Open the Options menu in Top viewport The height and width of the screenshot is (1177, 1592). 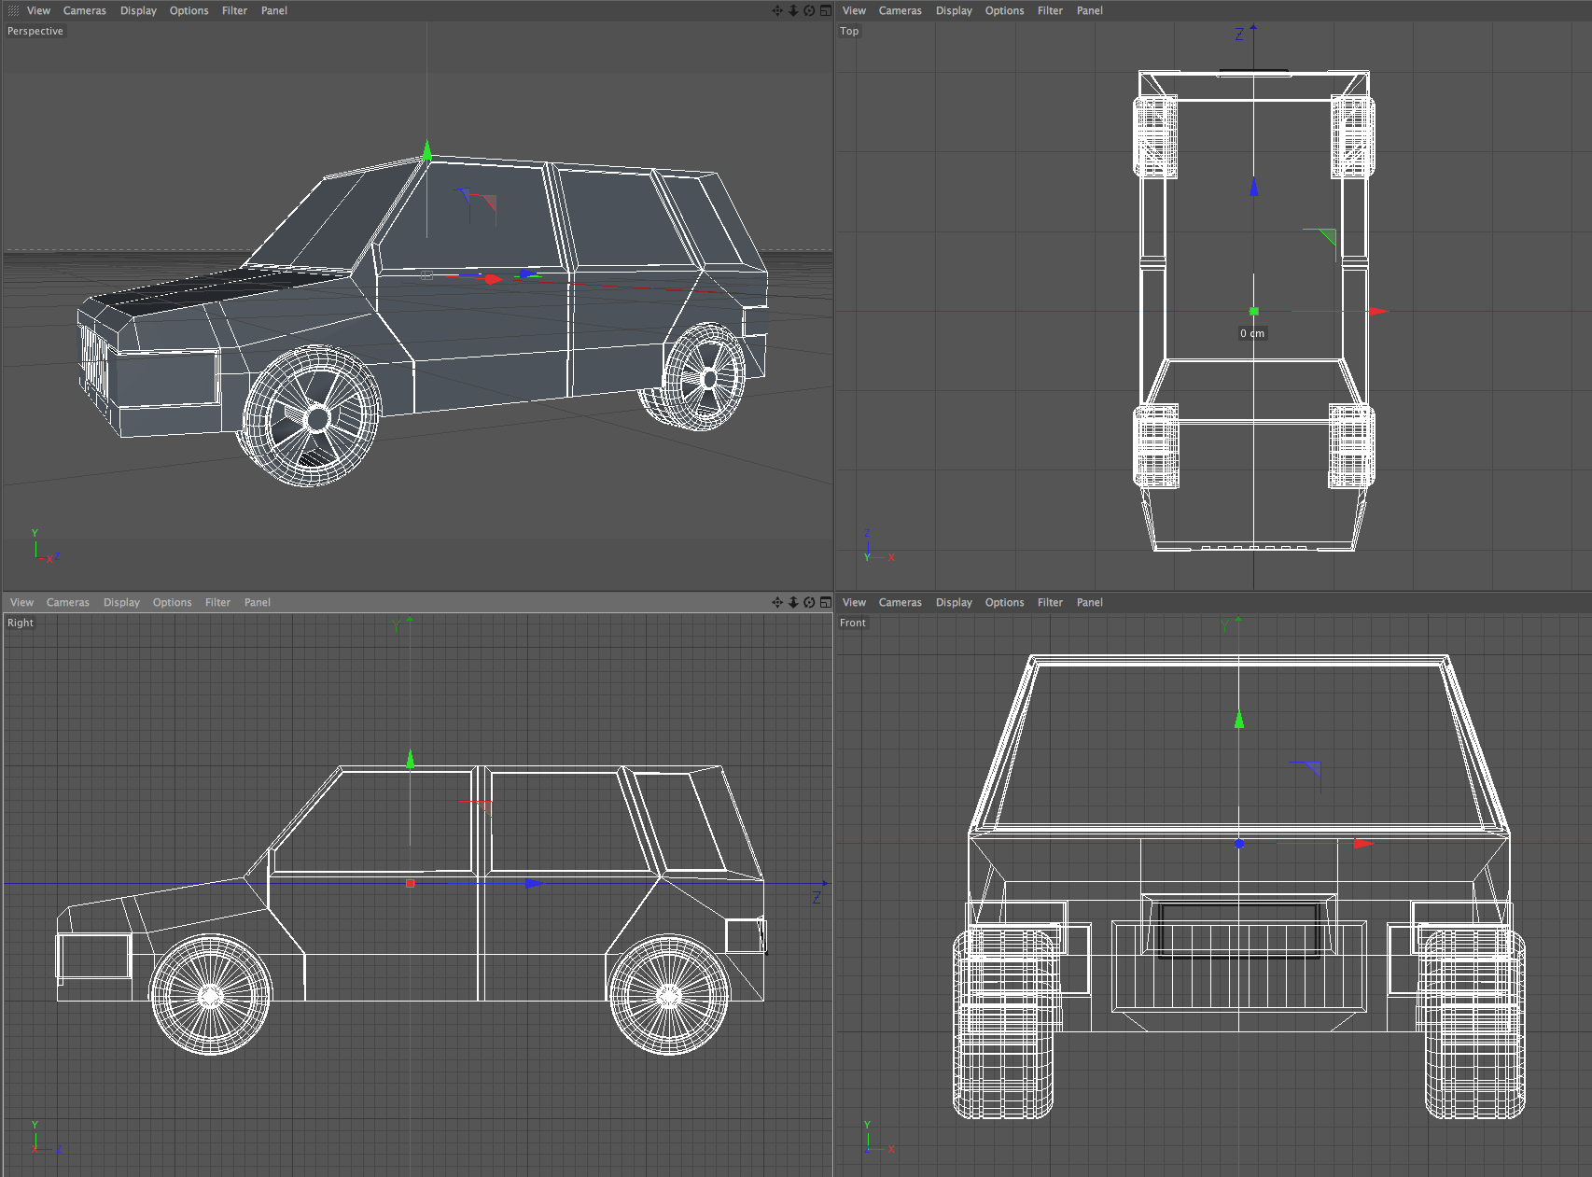1004,10
